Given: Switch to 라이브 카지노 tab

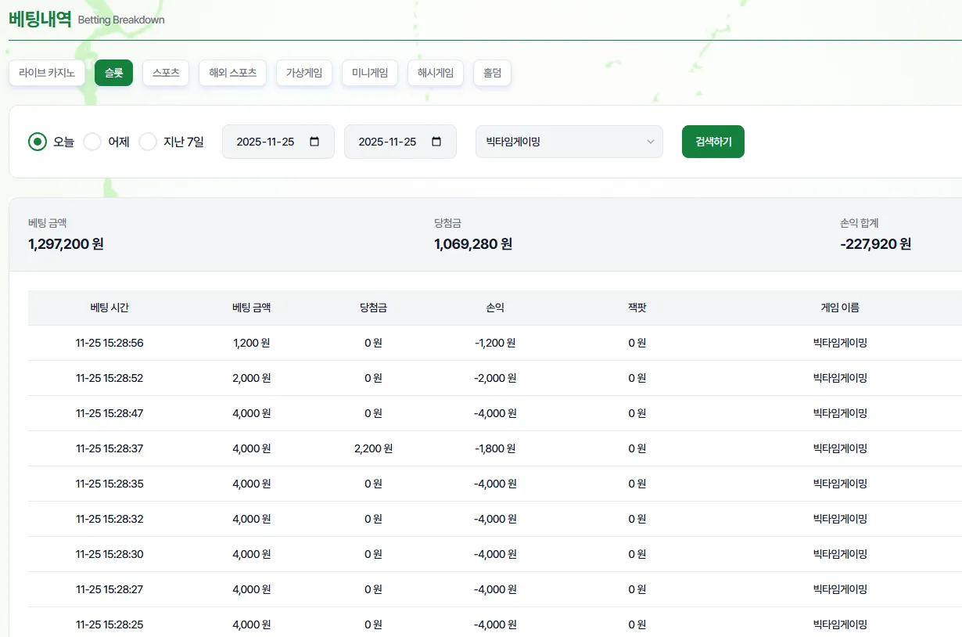Looking at the screenshot, I should (47, 73).
